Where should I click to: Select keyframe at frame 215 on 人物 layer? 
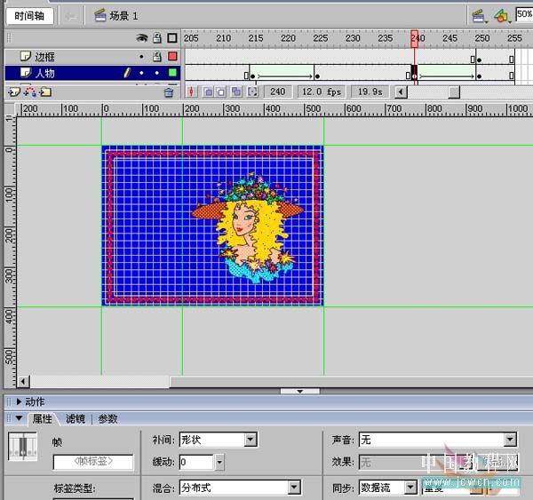tap(252, 75)
